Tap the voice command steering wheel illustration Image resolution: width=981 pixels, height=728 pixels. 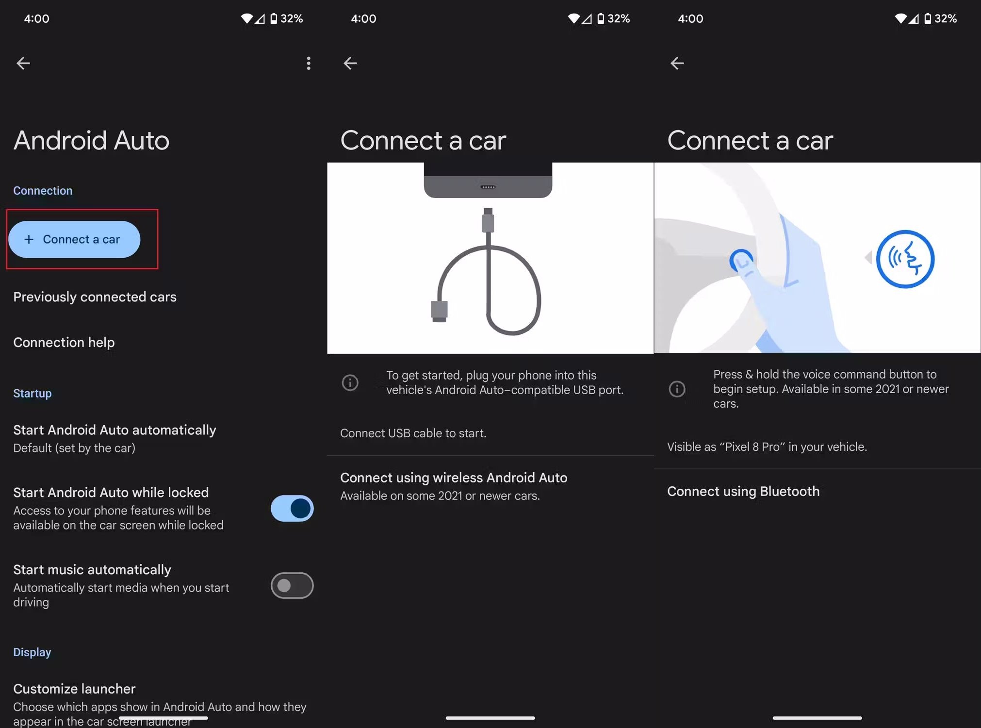point(817,258)
